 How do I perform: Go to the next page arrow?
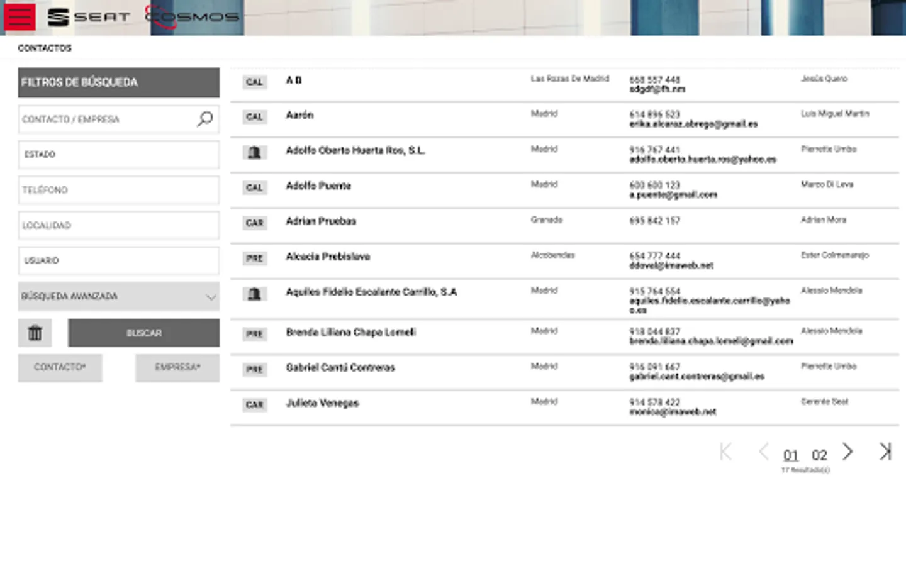point(847,452)
